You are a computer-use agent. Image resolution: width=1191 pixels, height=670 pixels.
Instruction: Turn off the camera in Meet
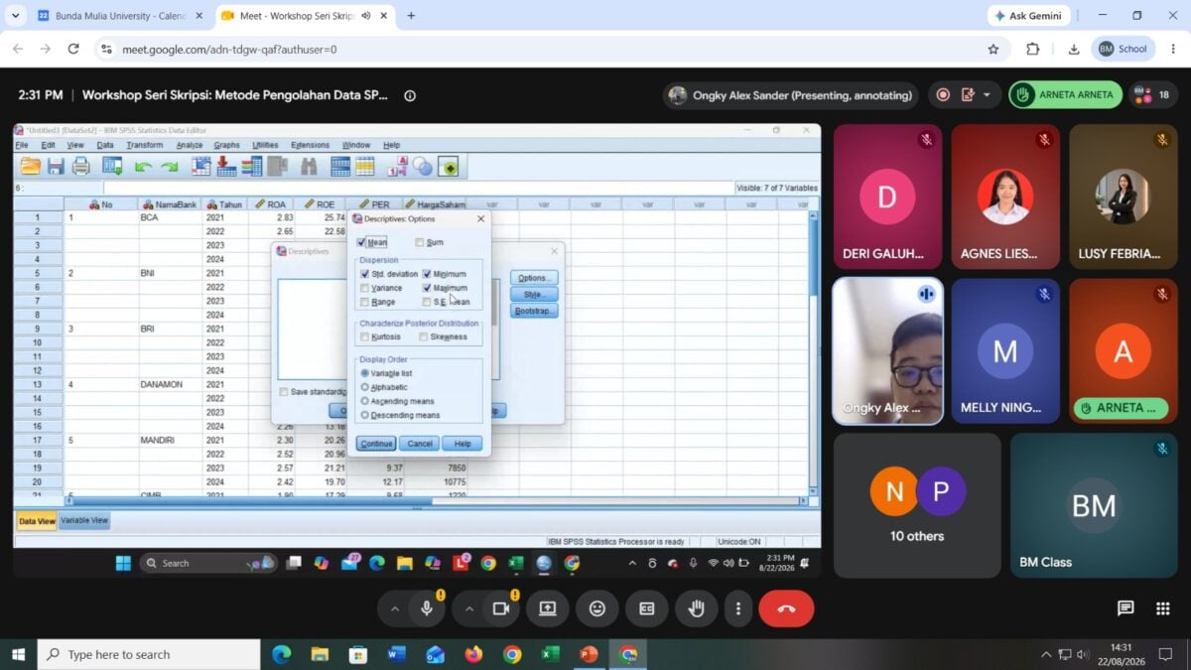(x=500, y=608)
